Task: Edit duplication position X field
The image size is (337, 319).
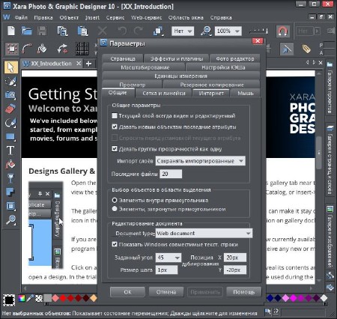Action: coord(235,258)
